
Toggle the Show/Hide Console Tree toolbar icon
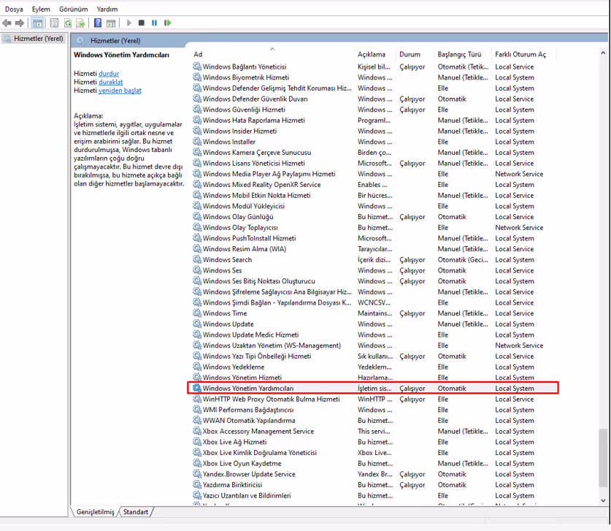[x=37, y=23]
